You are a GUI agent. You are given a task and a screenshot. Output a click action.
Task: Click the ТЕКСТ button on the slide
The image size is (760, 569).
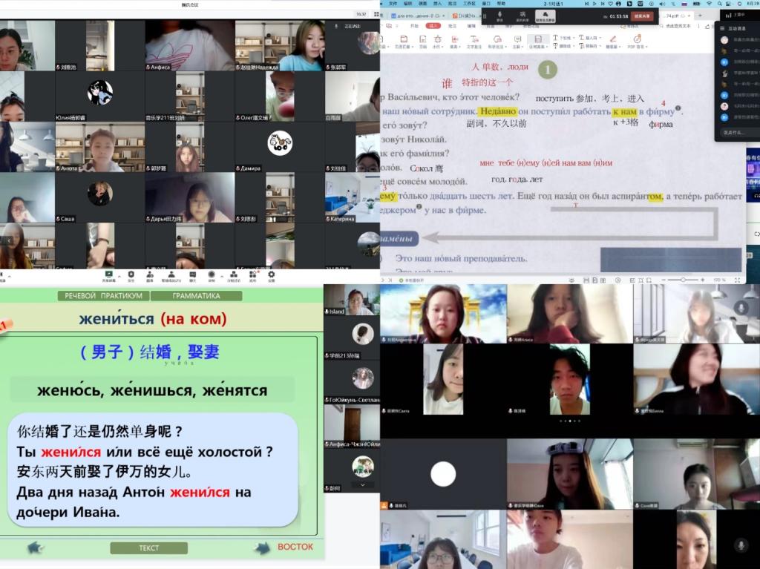148,548
